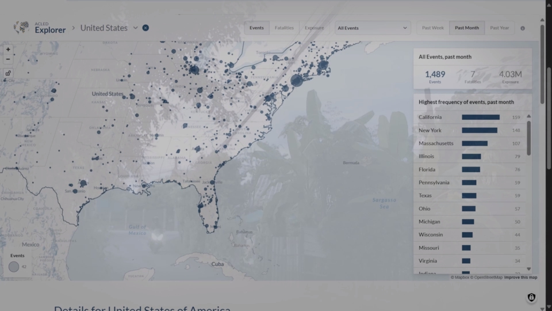
Task: Click the shield lock privacy icon
Action: point(531,297)
